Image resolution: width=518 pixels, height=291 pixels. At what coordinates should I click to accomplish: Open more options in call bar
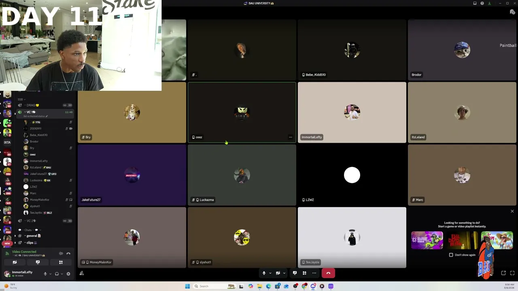[x=314, y=273]
